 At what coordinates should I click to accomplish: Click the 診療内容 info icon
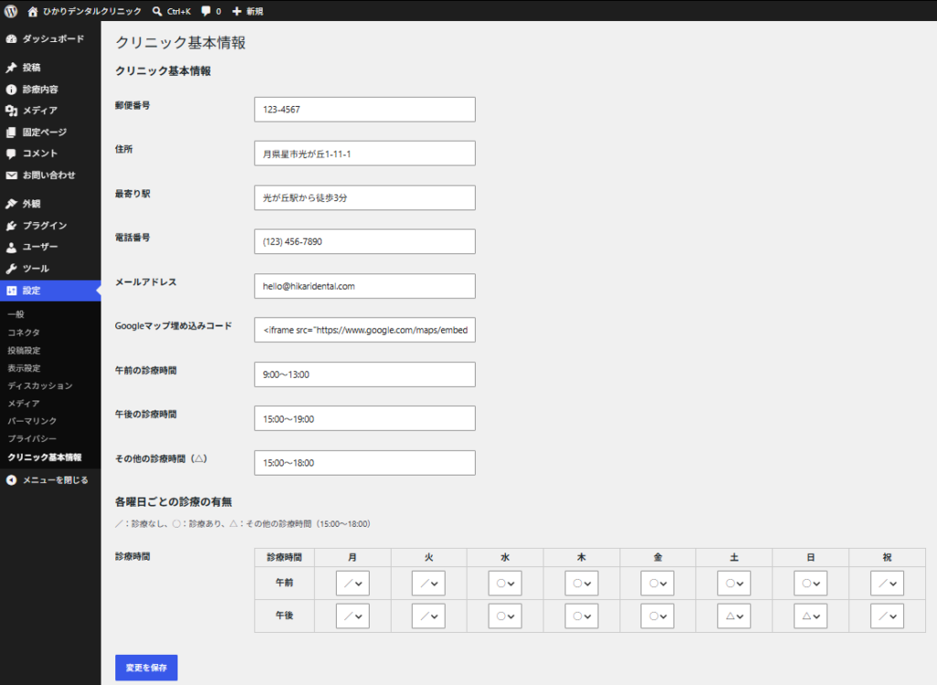(x=11, y=90)
